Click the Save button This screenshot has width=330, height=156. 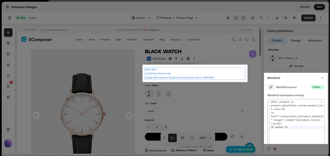coord(319,7)
